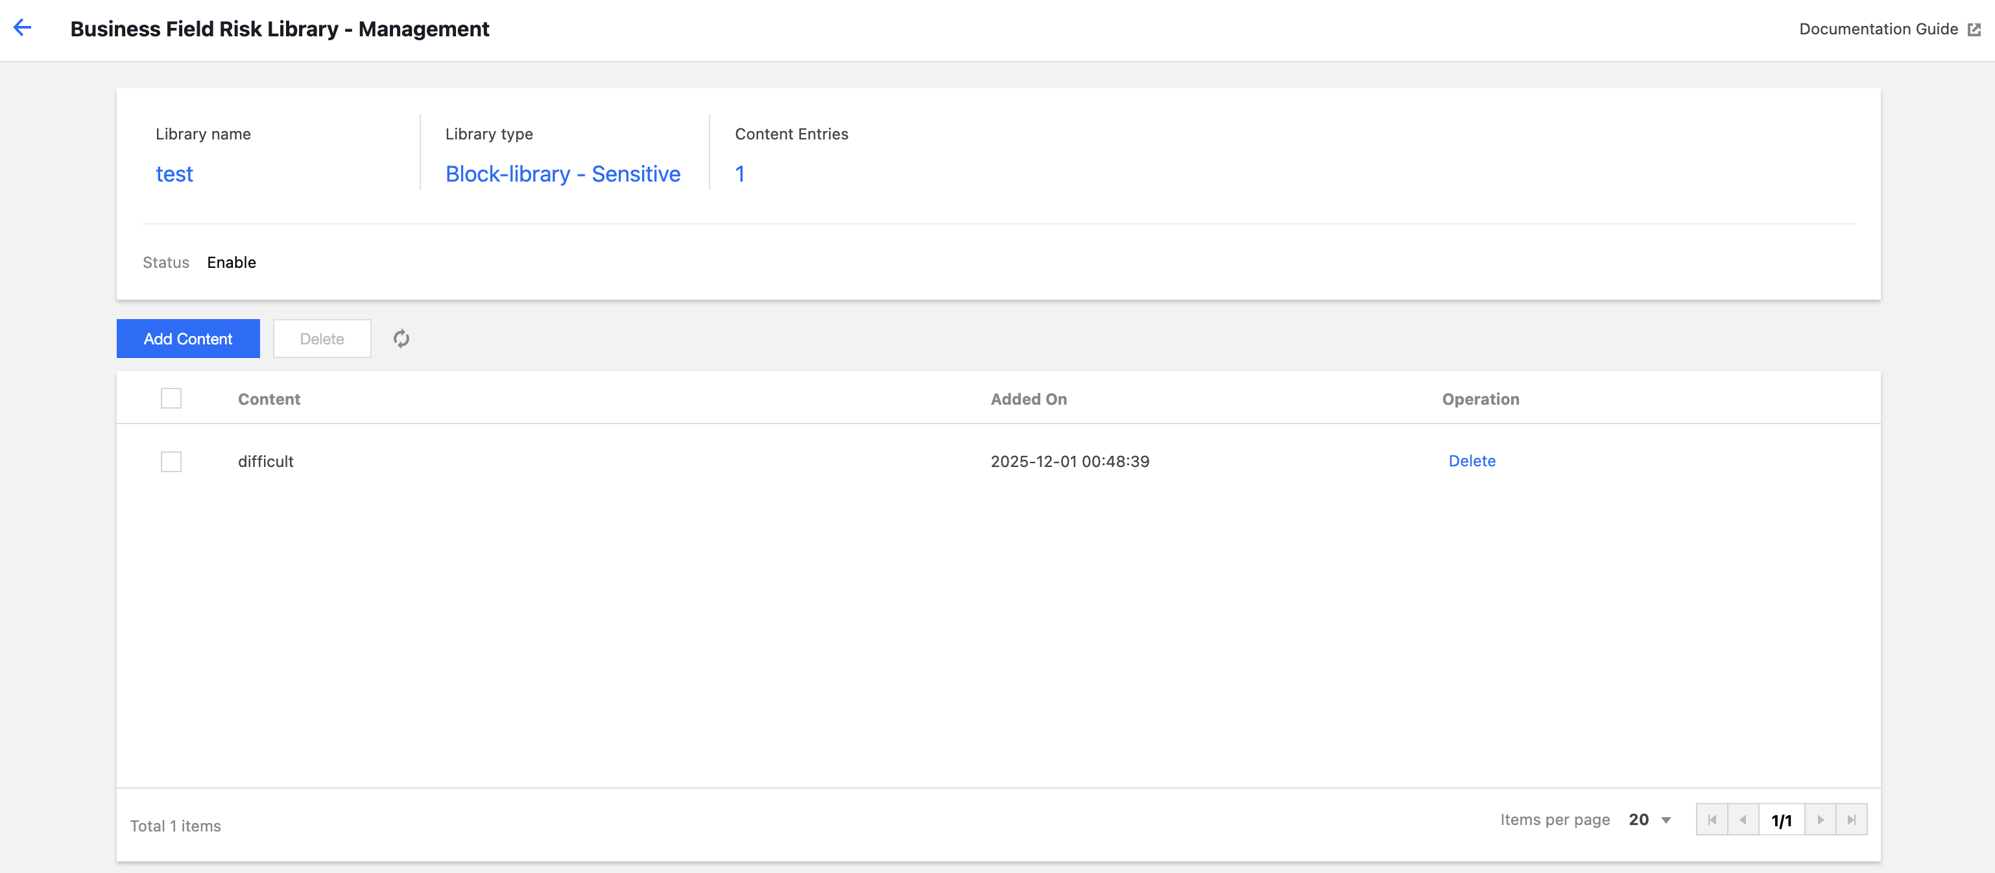Click the external link icon beside Documentation Guide
Image resolution: width=1995 pixels, height=873 pixels.
[1974, 29]
